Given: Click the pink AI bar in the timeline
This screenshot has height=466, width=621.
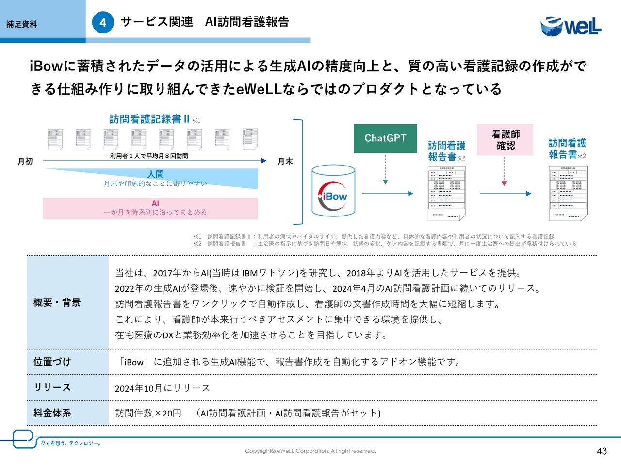Looking at the screenshot, I should pos(150,208).
